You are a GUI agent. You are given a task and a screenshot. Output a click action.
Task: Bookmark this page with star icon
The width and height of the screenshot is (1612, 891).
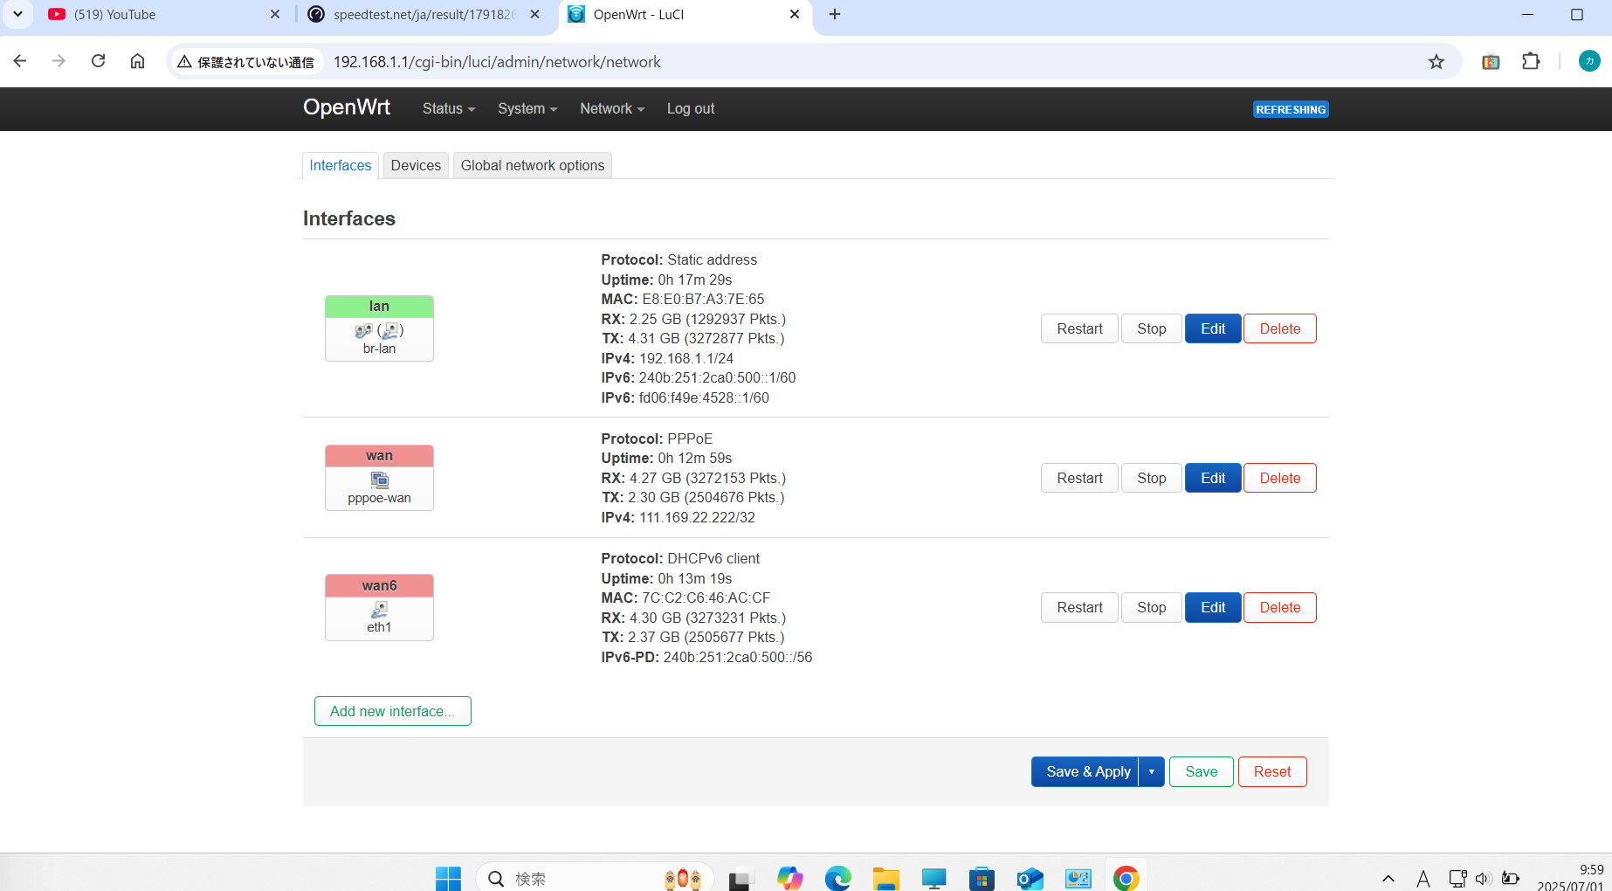[1436, 61]
